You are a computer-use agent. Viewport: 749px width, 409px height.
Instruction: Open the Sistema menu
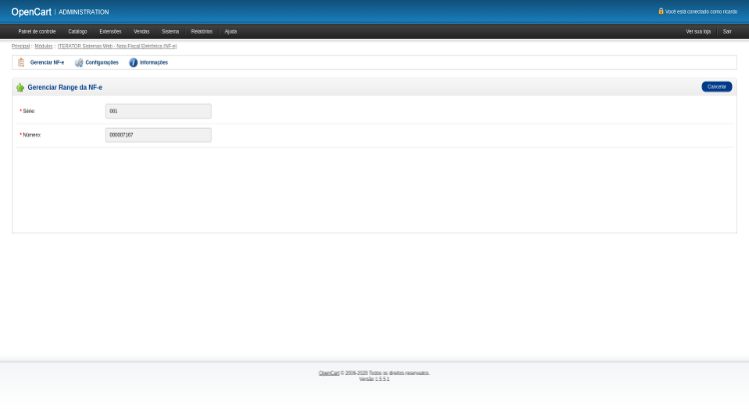(170, 32)
